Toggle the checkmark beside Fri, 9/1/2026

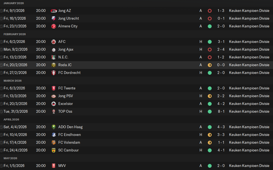click(1, 11)
